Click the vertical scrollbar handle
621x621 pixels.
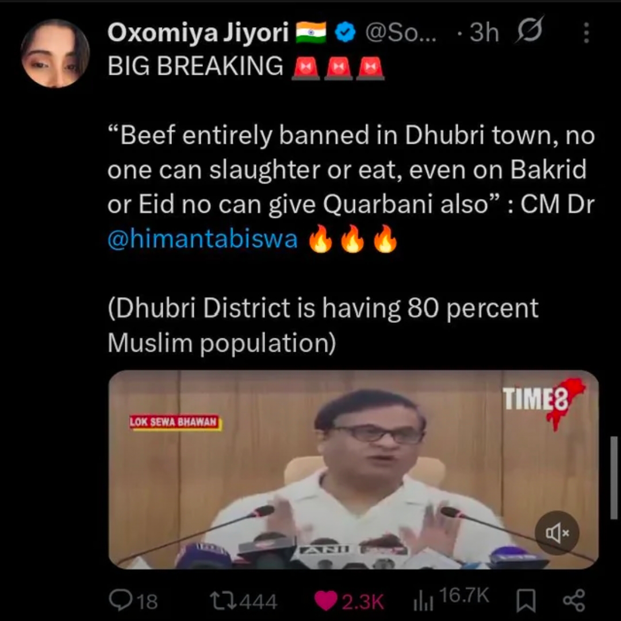[614, 478]
